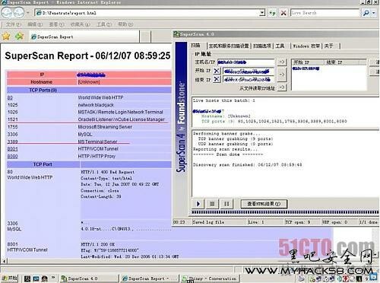
Task: Click the hostname/IP input field
Action: [x=245, y=62]
